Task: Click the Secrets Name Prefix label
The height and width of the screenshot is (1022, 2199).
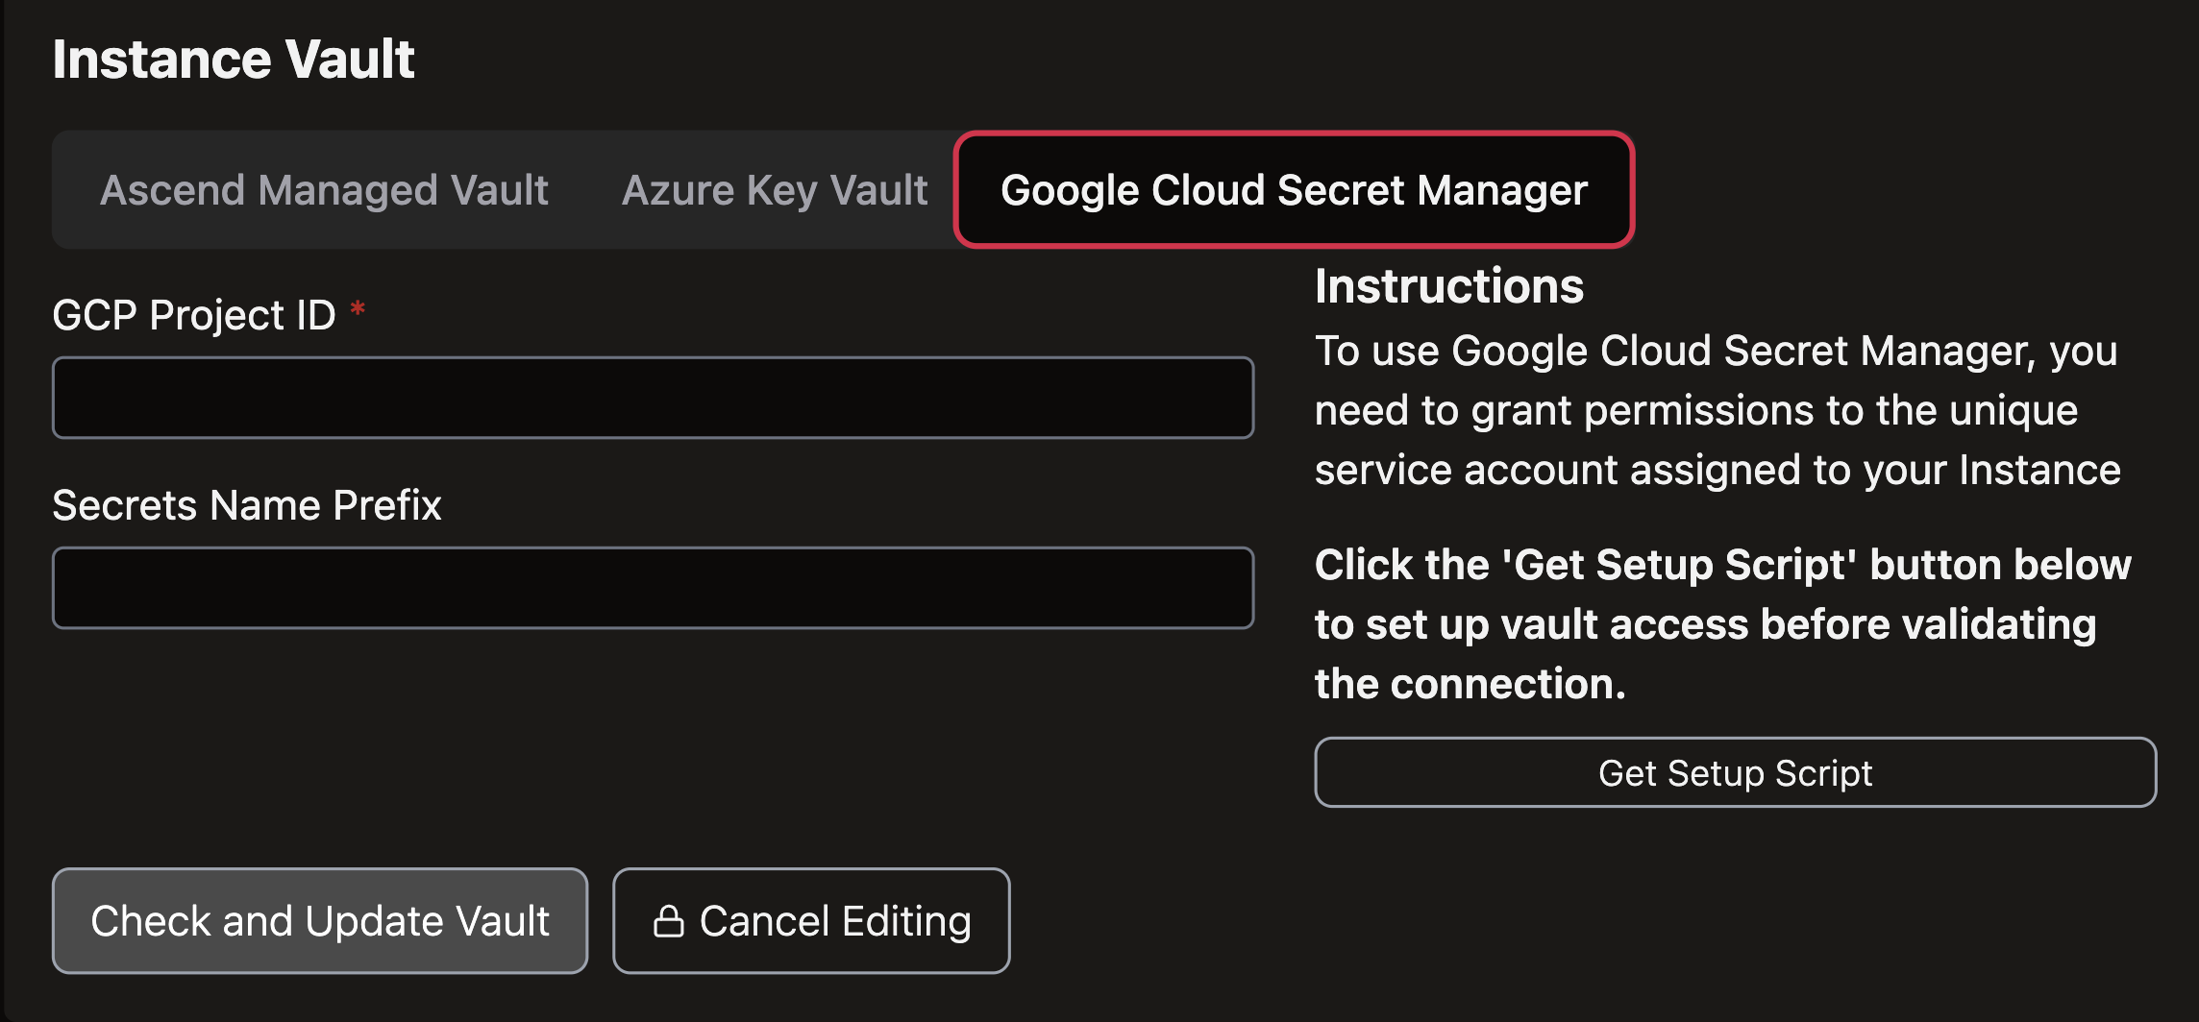Action: click(247, 505)
